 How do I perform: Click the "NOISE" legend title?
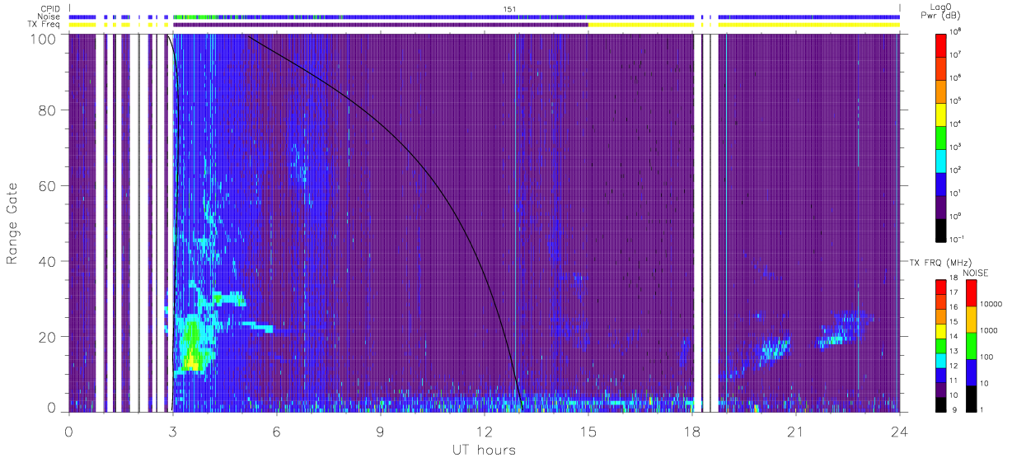[977, 272]
